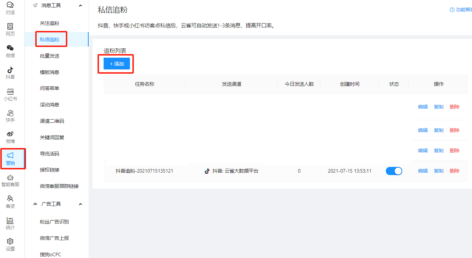The image size is (472, 258).
Task: Select 渠道二维码 in the left menu
Action: click(53, 121)
